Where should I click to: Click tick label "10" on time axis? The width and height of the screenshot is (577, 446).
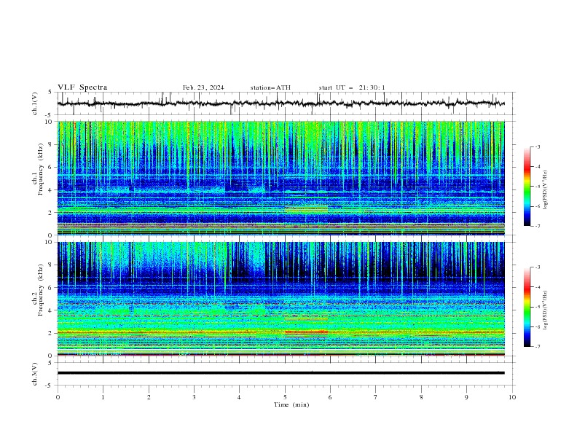click(512, 397)
